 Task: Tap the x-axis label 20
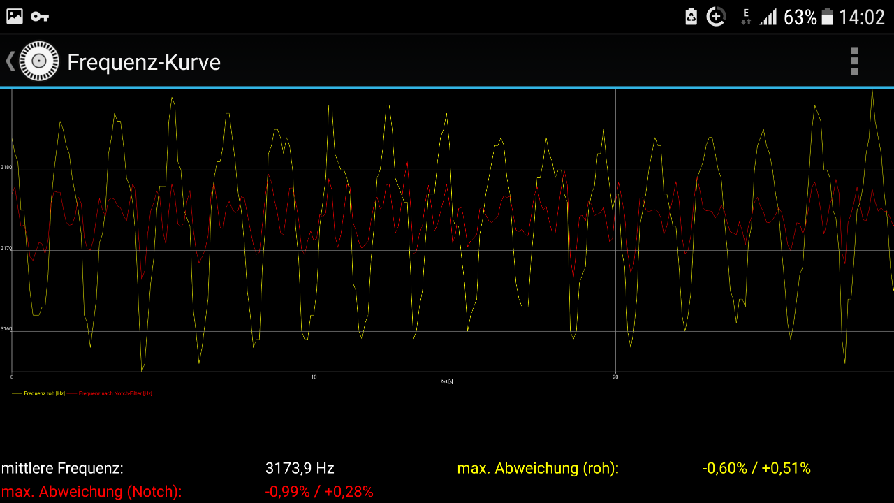point(615,377)
